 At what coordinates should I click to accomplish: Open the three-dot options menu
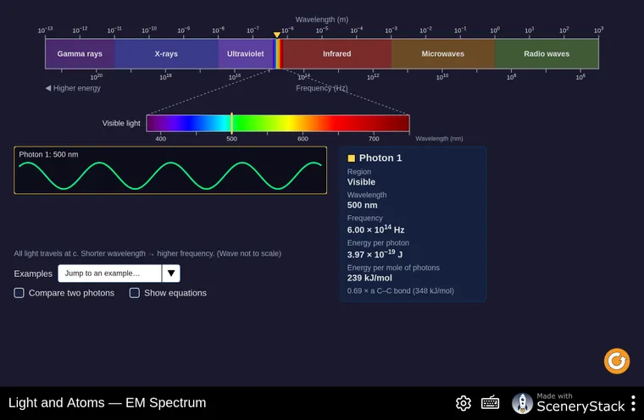(x=633, y=403)
